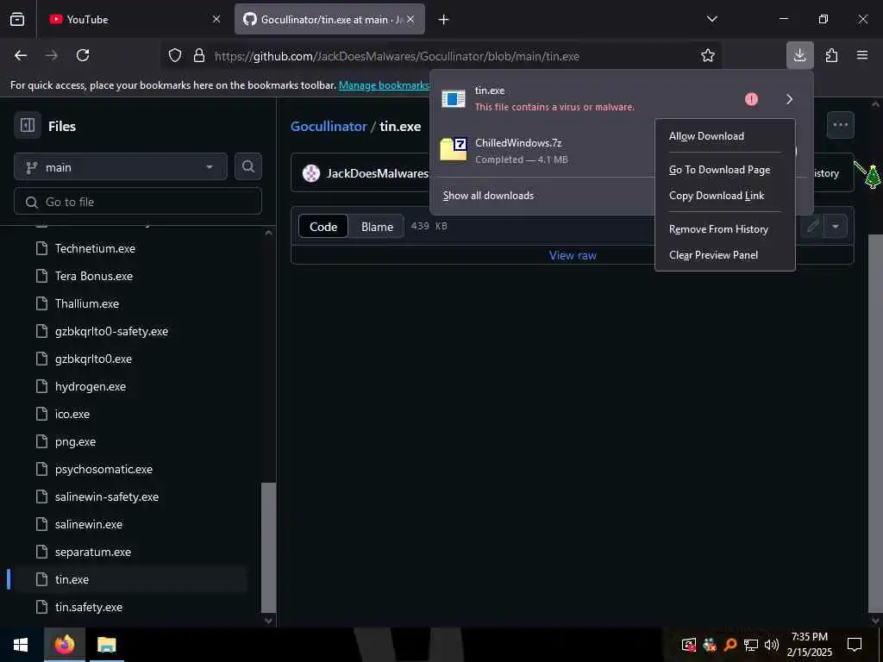The width and height of the screenshot is (883, 662).
Task: Open the main branch dropdown
Action: coord(121,166)
